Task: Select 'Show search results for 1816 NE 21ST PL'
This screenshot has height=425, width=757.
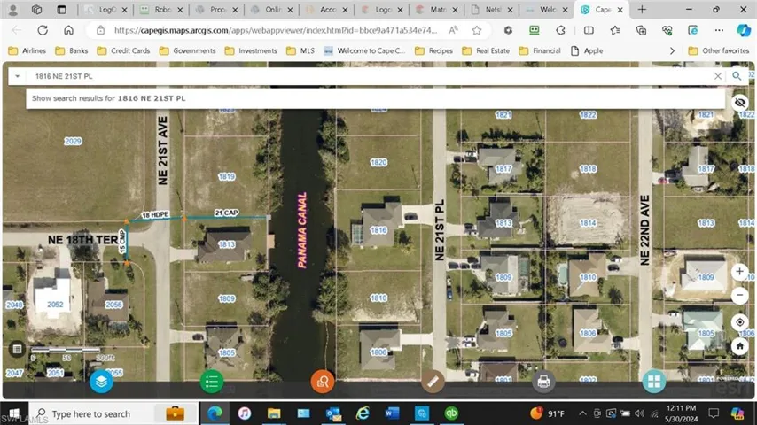Action: (x=376, y=98)
